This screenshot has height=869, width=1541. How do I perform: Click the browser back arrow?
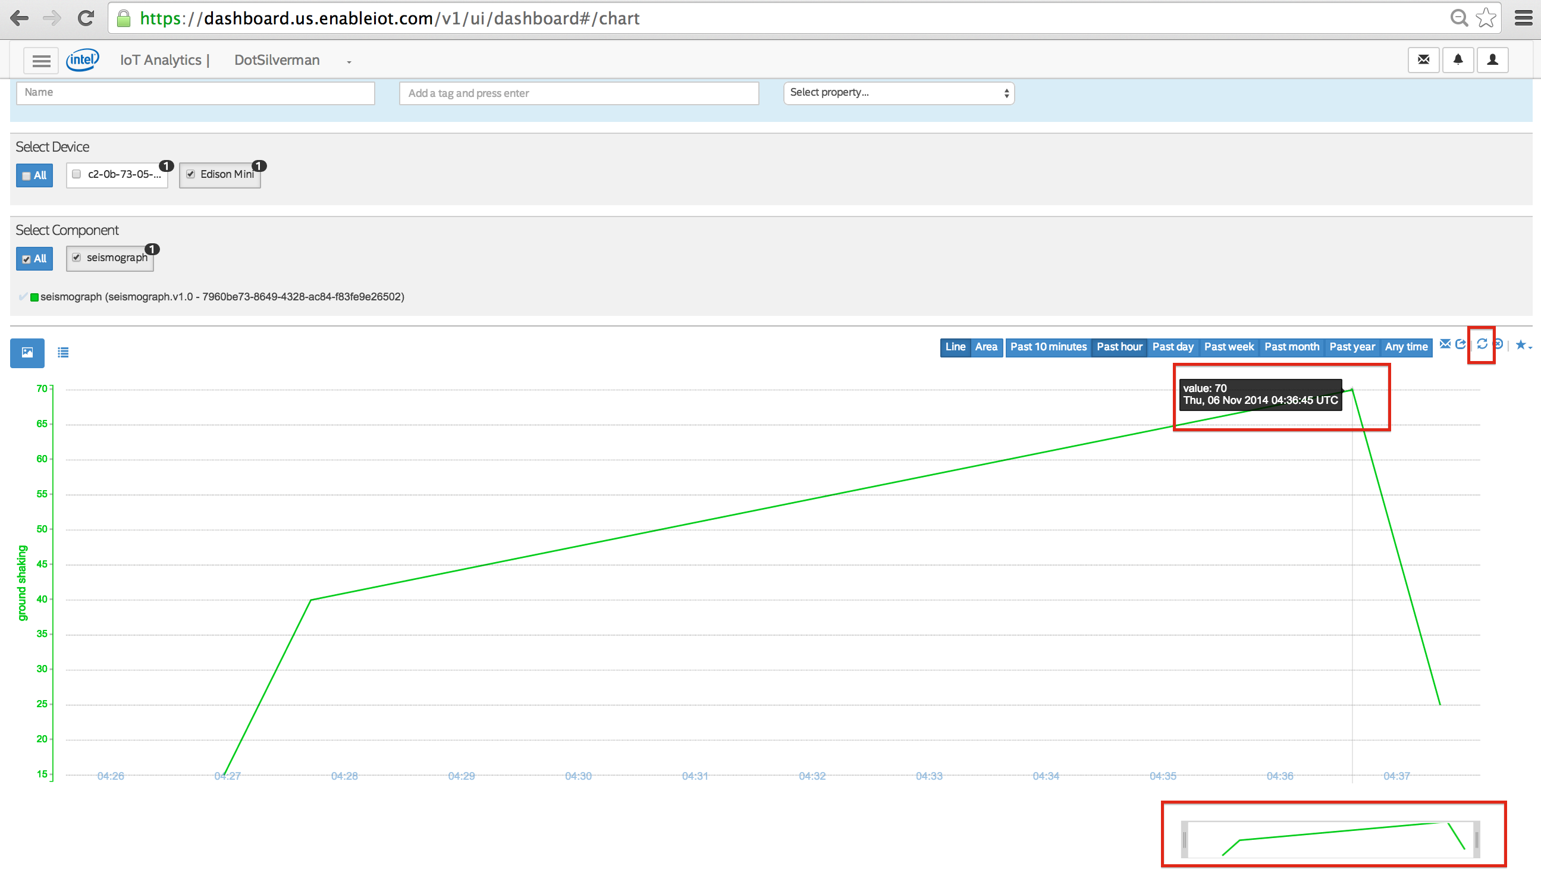click(19, 18)
